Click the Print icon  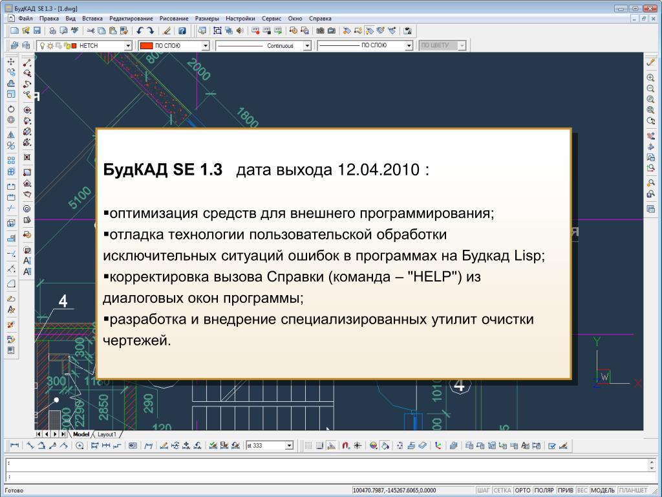pos(52,30)
